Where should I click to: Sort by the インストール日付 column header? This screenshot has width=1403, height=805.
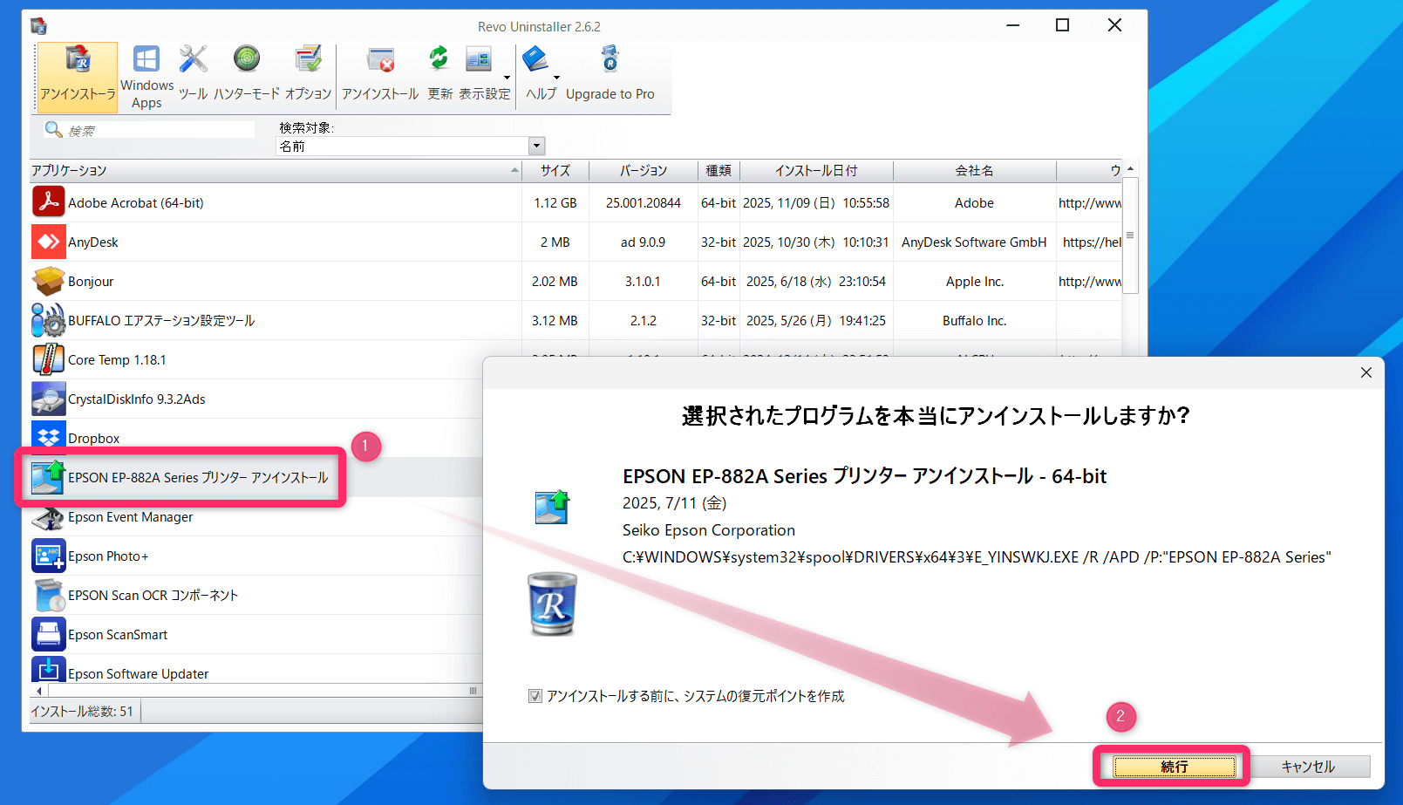(x=815, y=171)
